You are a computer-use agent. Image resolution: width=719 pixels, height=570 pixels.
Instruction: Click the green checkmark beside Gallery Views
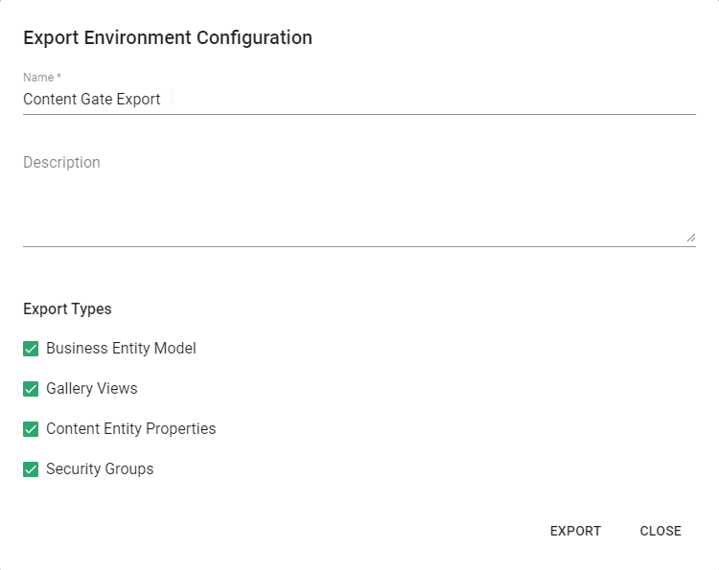pyautogui.click(x=31, y=389)
